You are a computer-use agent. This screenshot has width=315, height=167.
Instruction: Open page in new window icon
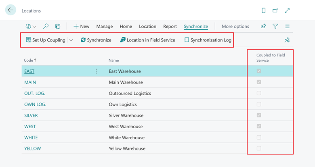tap(275, 10)
